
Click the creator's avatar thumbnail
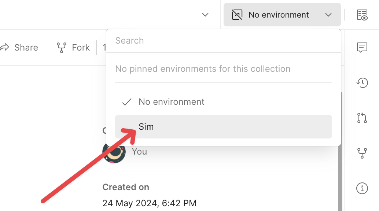click(114, 152)
